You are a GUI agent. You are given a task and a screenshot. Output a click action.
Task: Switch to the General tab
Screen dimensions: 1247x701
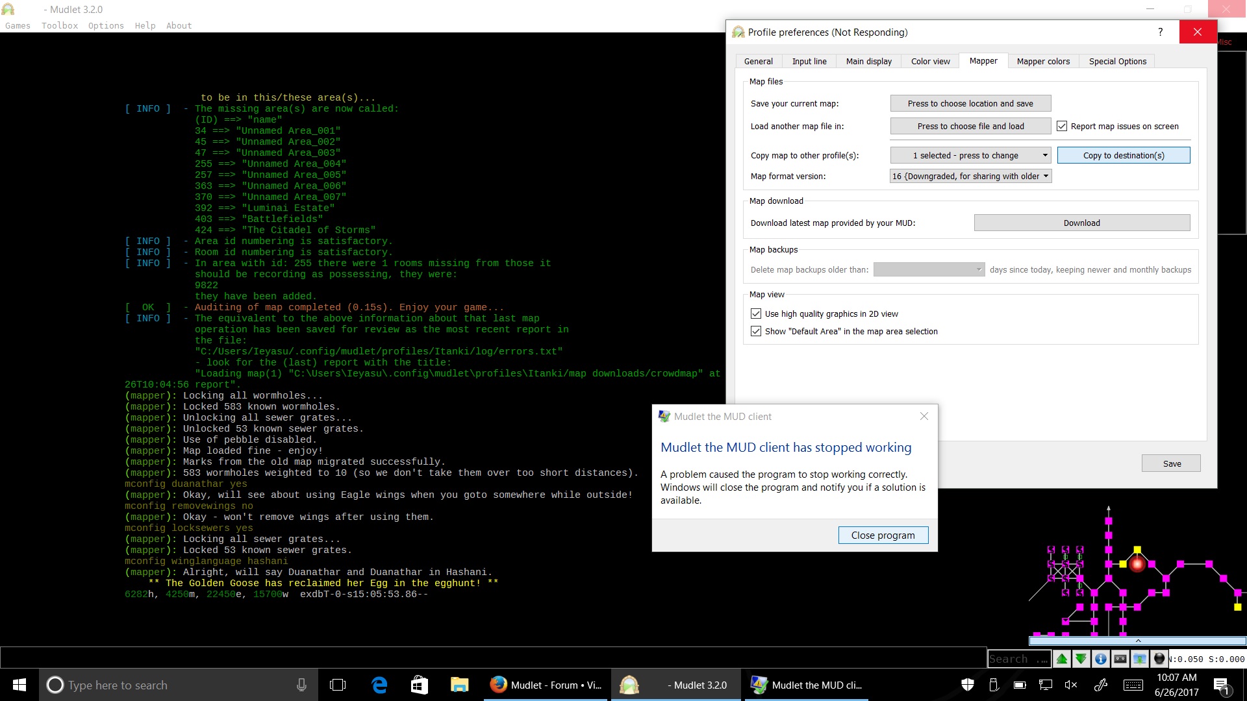759,61
